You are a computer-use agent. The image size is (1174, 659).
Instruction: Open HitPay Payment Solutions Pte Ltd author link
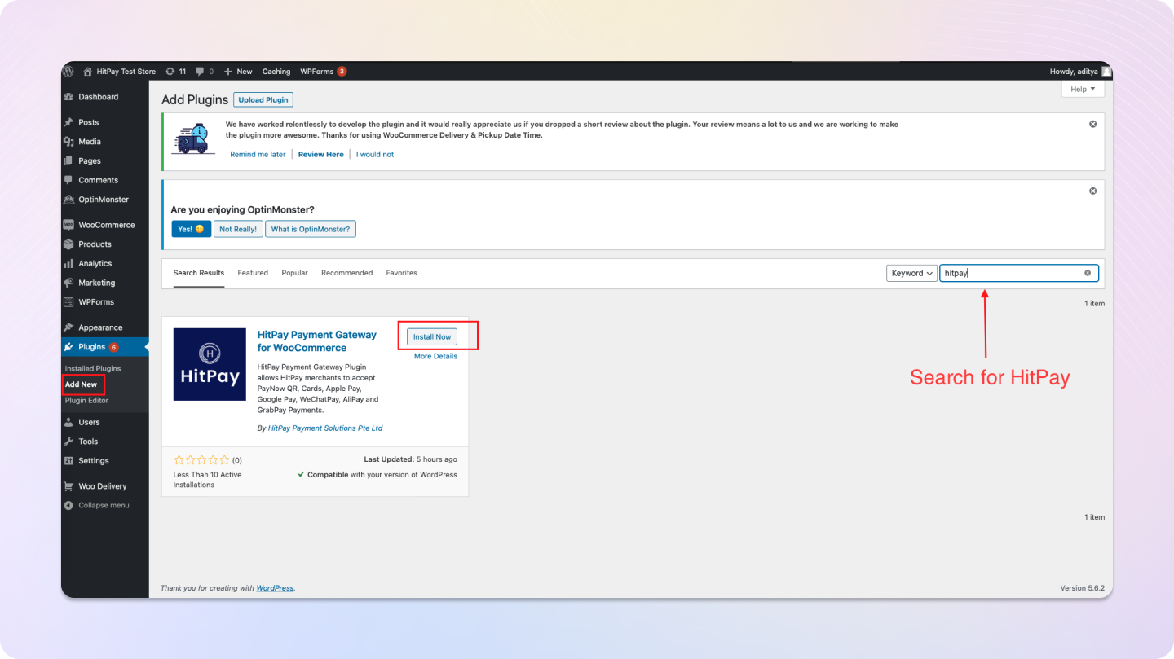pyautogui.click(x=325, y=428)
